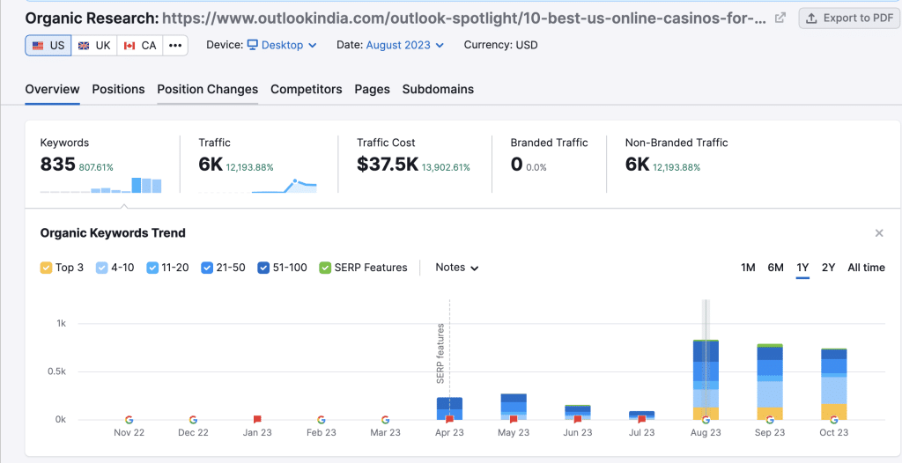Uncheck the SERP Features checkbox
The width and height of the screenshot is (902, 463).
[x=324, y=268]
